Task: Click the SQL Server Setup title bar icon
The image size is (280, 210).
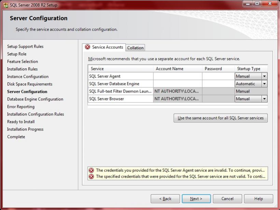Action: [x=5, y=5]
